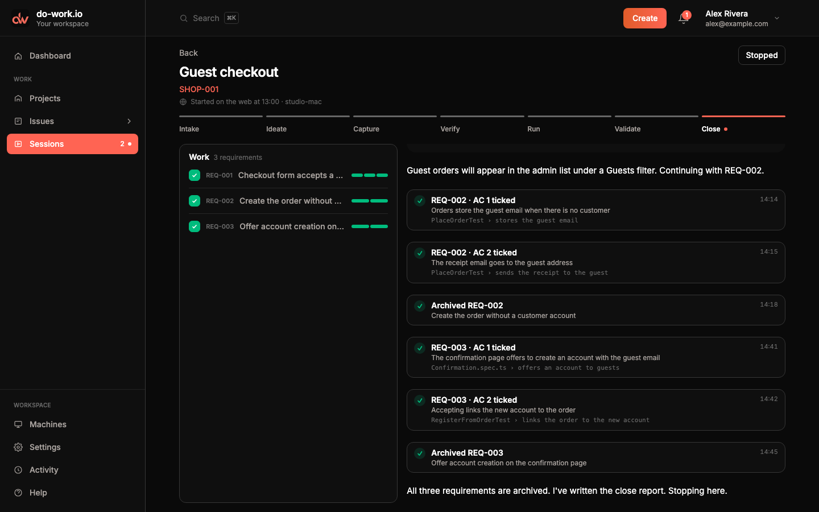Switch to the Ideate stage tab
819x512 pixels.
(308, 125)
